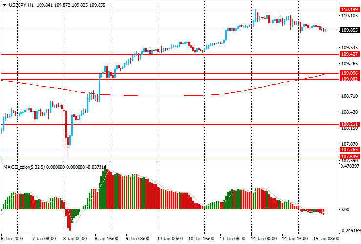The width and height of the screenshot is (361, 244).
Task: Click the 110.199 red price level label
Action: 349,9
